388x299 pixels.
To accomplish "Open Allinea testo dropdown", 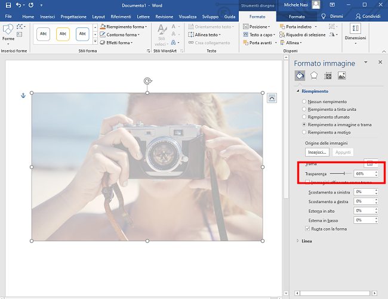I will 204,35.
